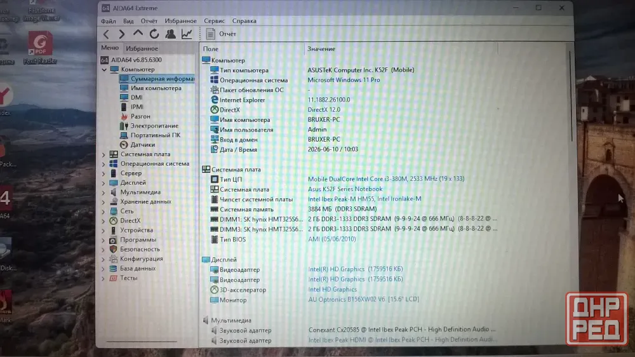This screenshot has height=357, width=635.
Task: Expand the Системная плата tree node
Action: 104,154
